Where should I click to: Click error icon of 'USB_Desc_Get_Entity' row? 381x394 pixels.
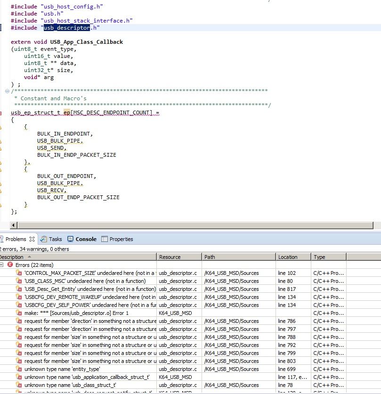pyautogui.click(x=19, y=289)
